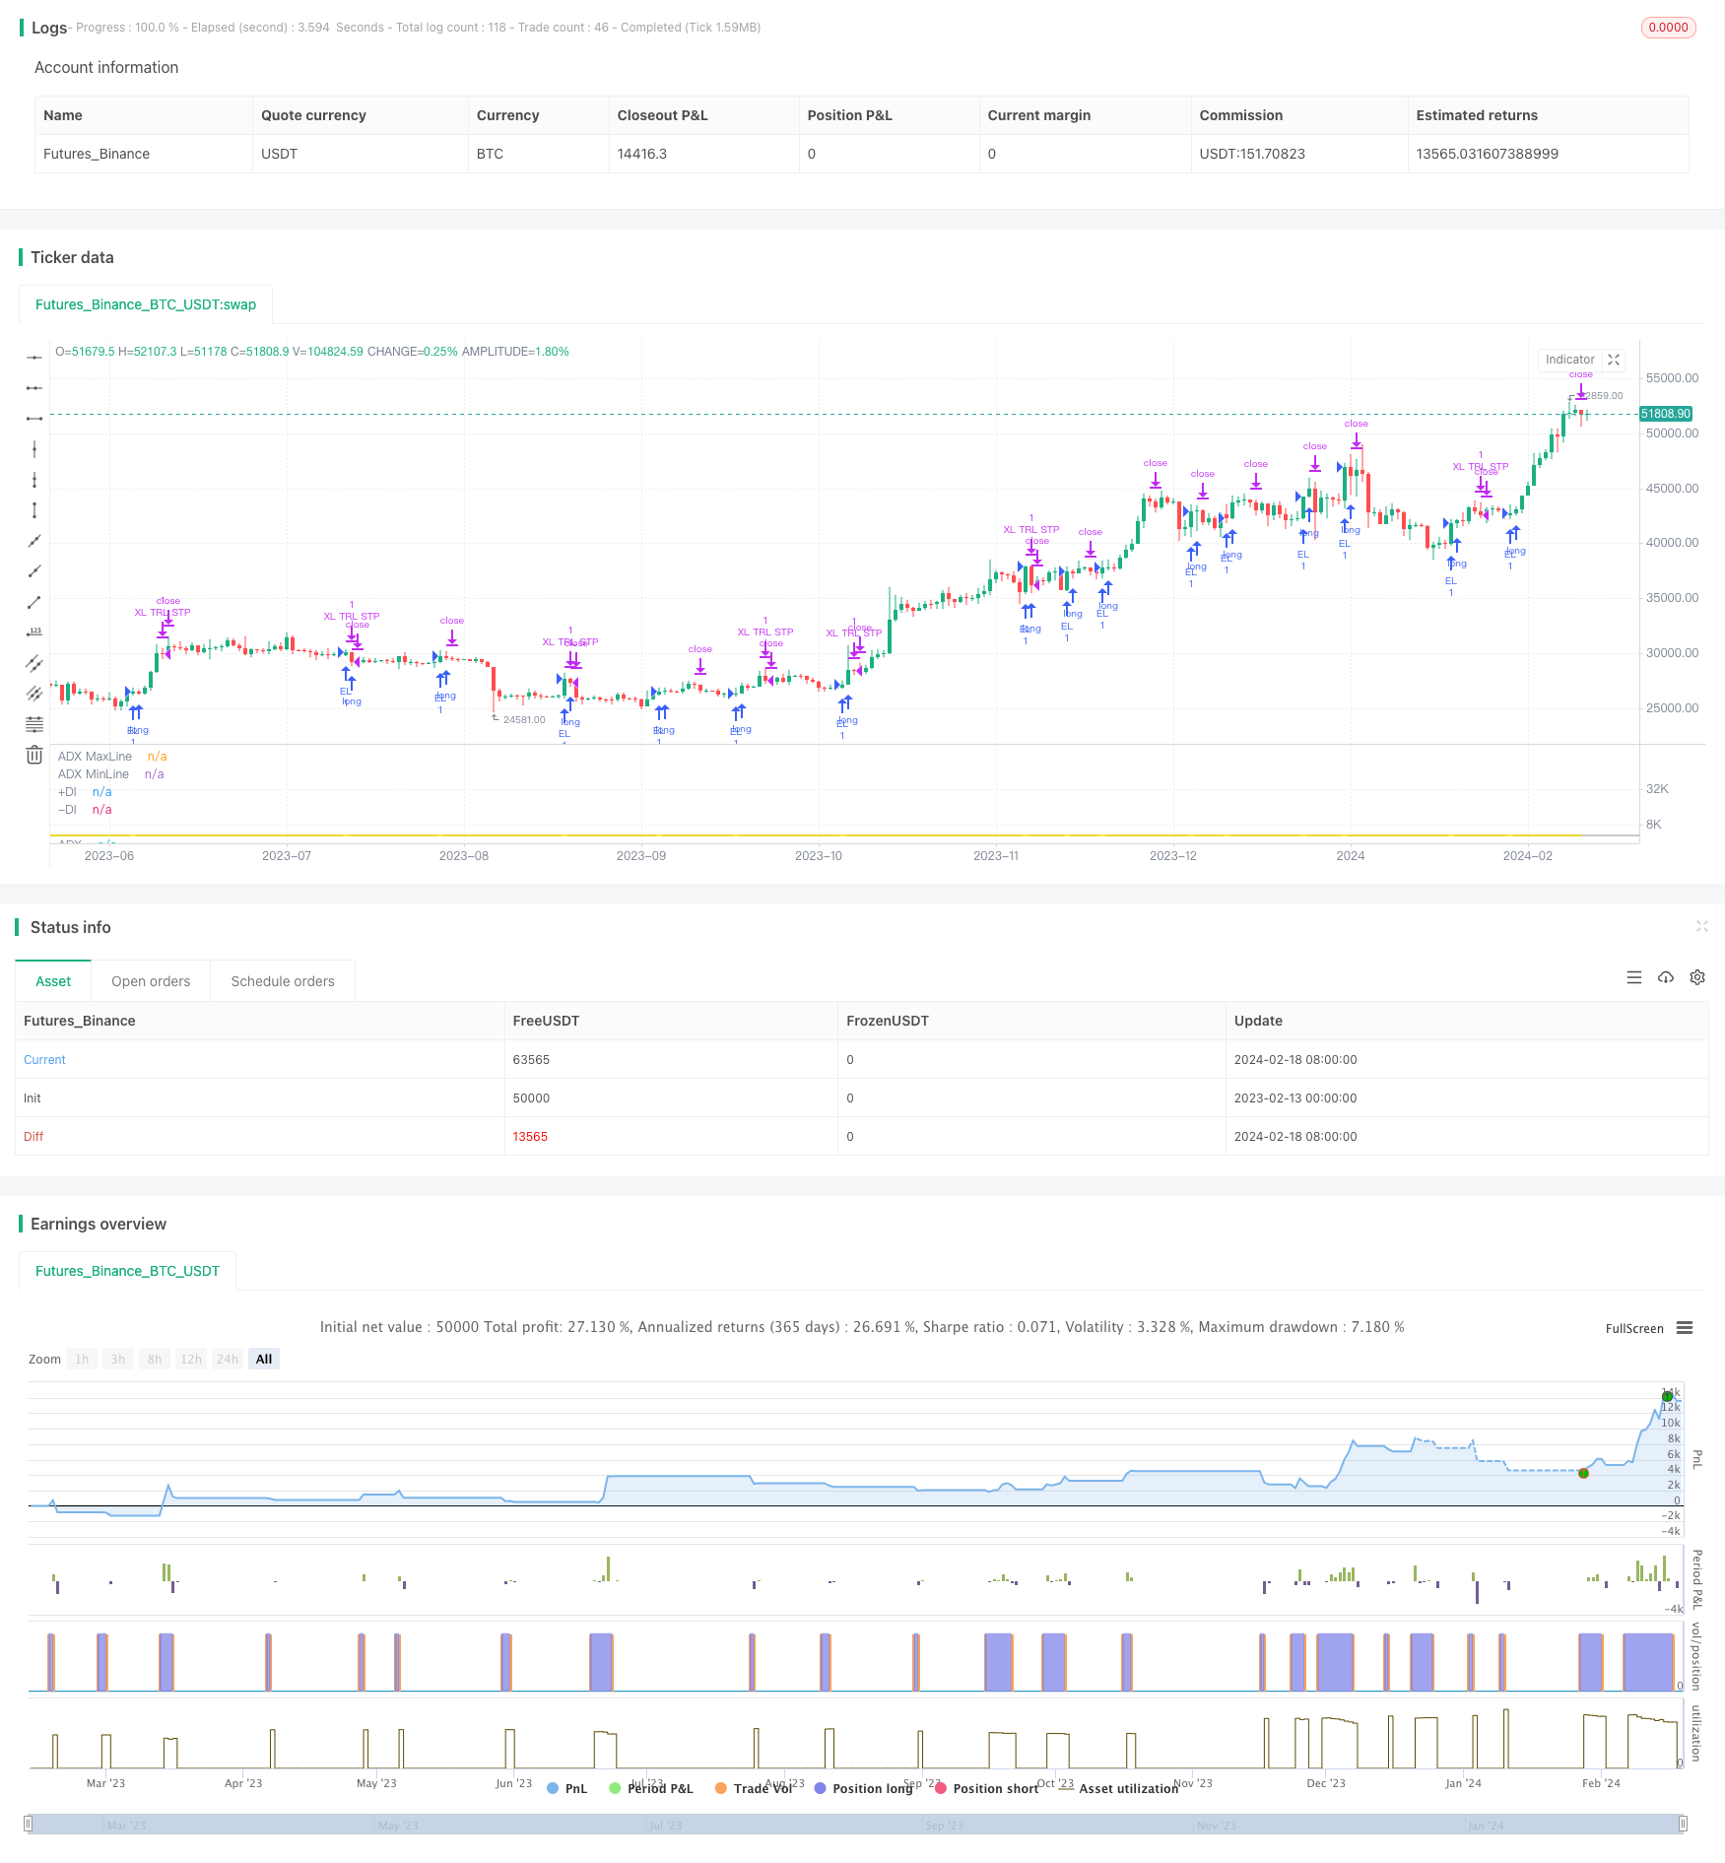The height and width of the screenshot is (1863, 1725).
Task: Set earnings zoom to 8h
Action: 155,1359
